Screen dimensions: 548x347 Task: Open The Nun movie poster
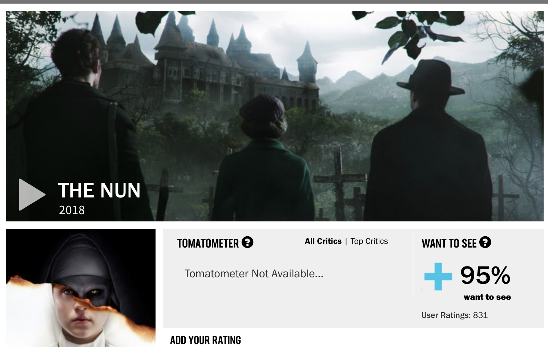coord(81,288)
